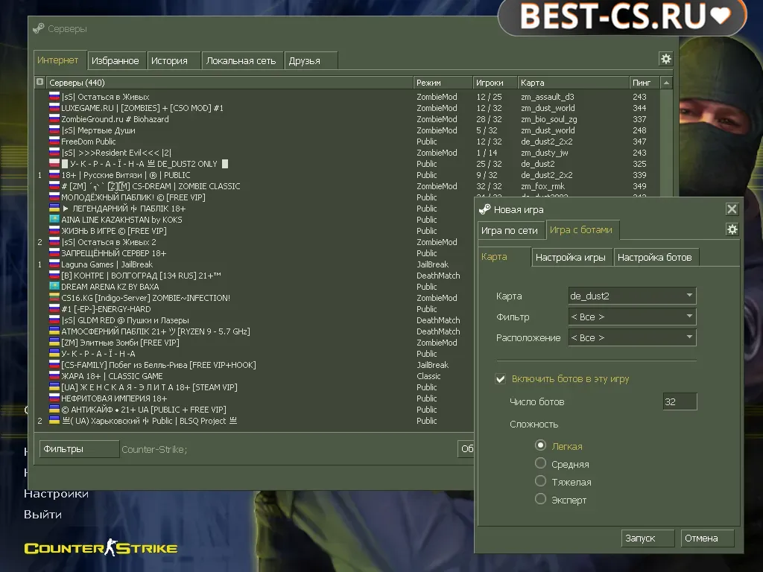Click the flag of FreeDom Public server
Viewport: 763px width, 572px height.
[54, 142]
